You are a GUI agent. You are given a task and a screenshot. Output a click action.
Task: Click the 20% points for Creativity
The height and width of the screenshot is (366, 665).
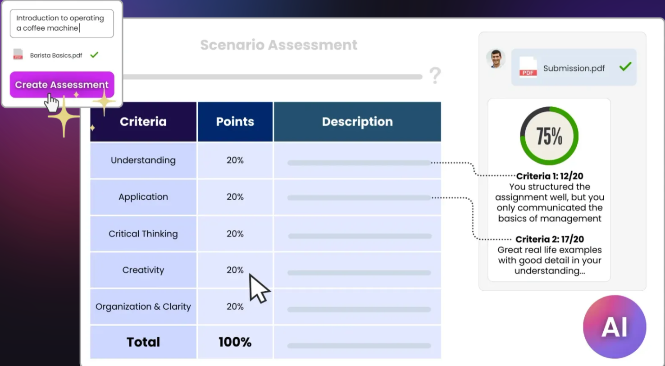pos(235,270)
